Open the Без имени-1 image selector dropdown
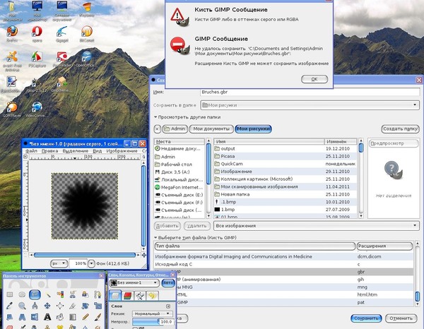The height and width of the screenshot is (329, 424). click(134, 283)
